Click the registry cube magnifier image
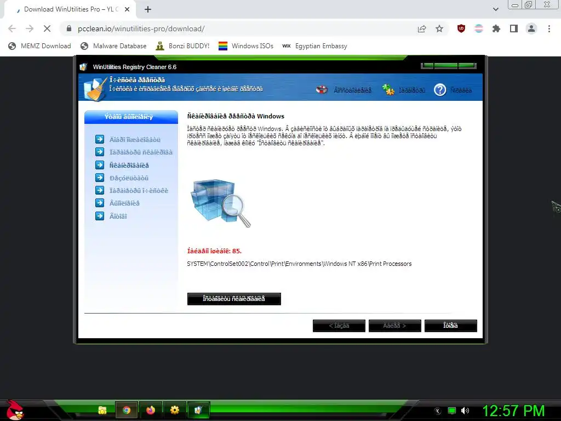The width and height of the screenshot is (561, 421). pyautogui.click(x=221, y=202)
